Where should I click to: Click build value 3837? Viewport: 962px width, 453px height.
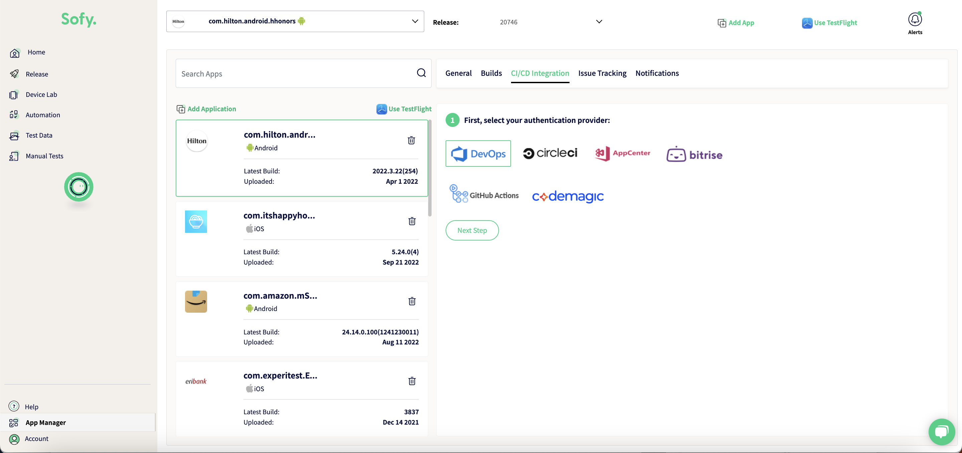[411, 412]
